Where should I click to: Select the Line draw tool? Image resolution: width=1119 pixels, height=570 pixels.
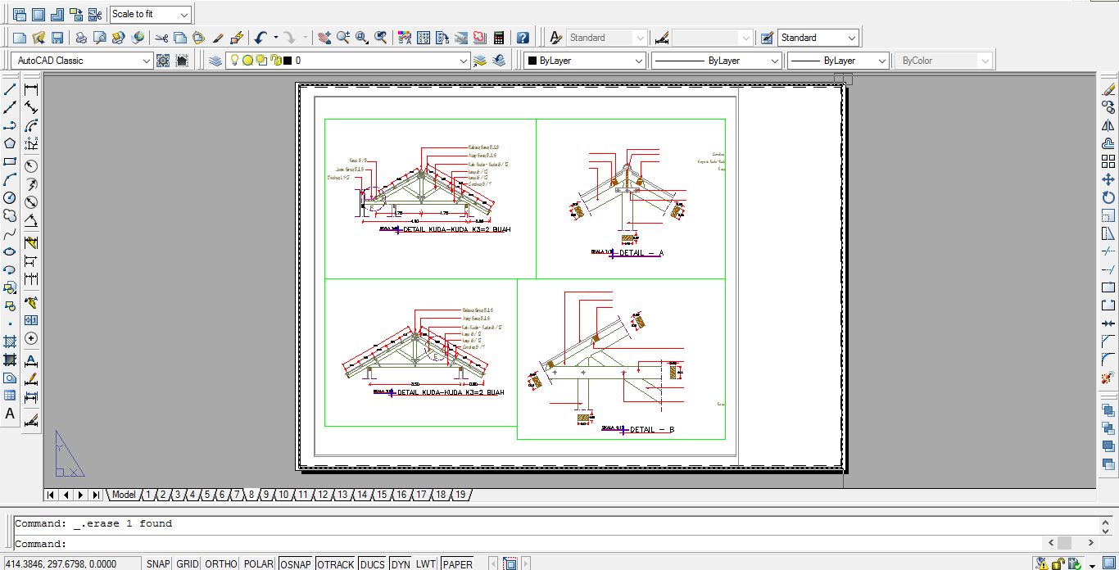[10, 89]
